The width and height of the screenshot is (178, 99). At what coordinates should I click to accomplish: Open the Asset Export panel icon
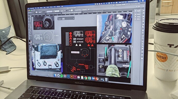tap(143, 36)
